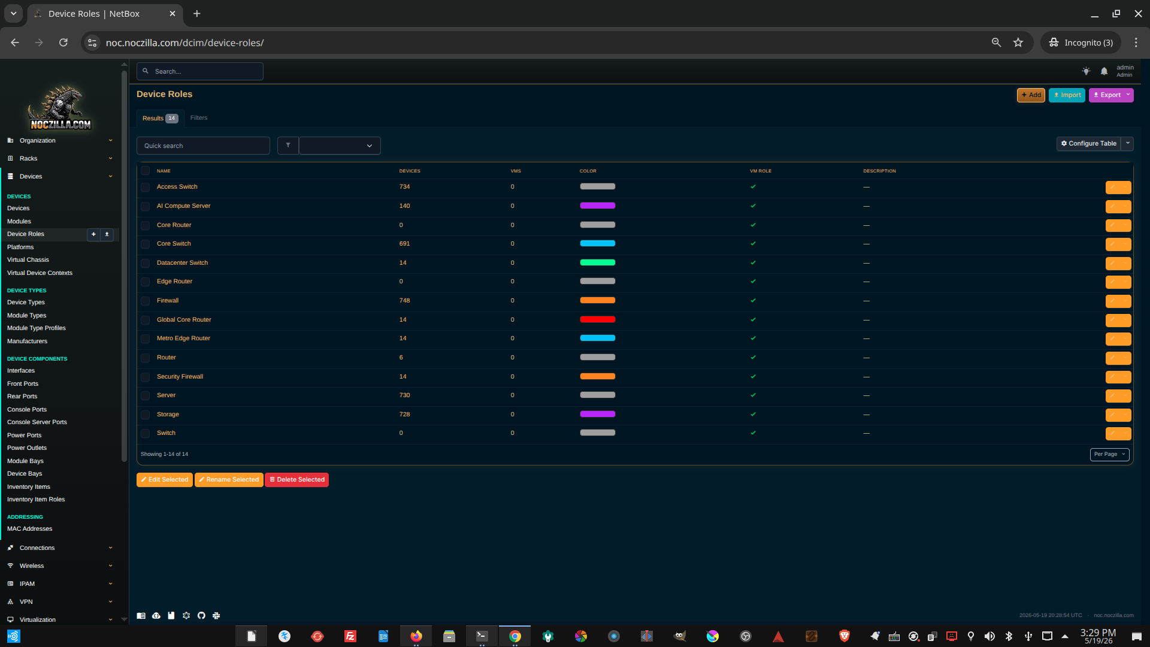The width and height of the screenshot is (1150, 647).
Task: Open Virtual Chassis in the sidebar
Action: (28, 260)
